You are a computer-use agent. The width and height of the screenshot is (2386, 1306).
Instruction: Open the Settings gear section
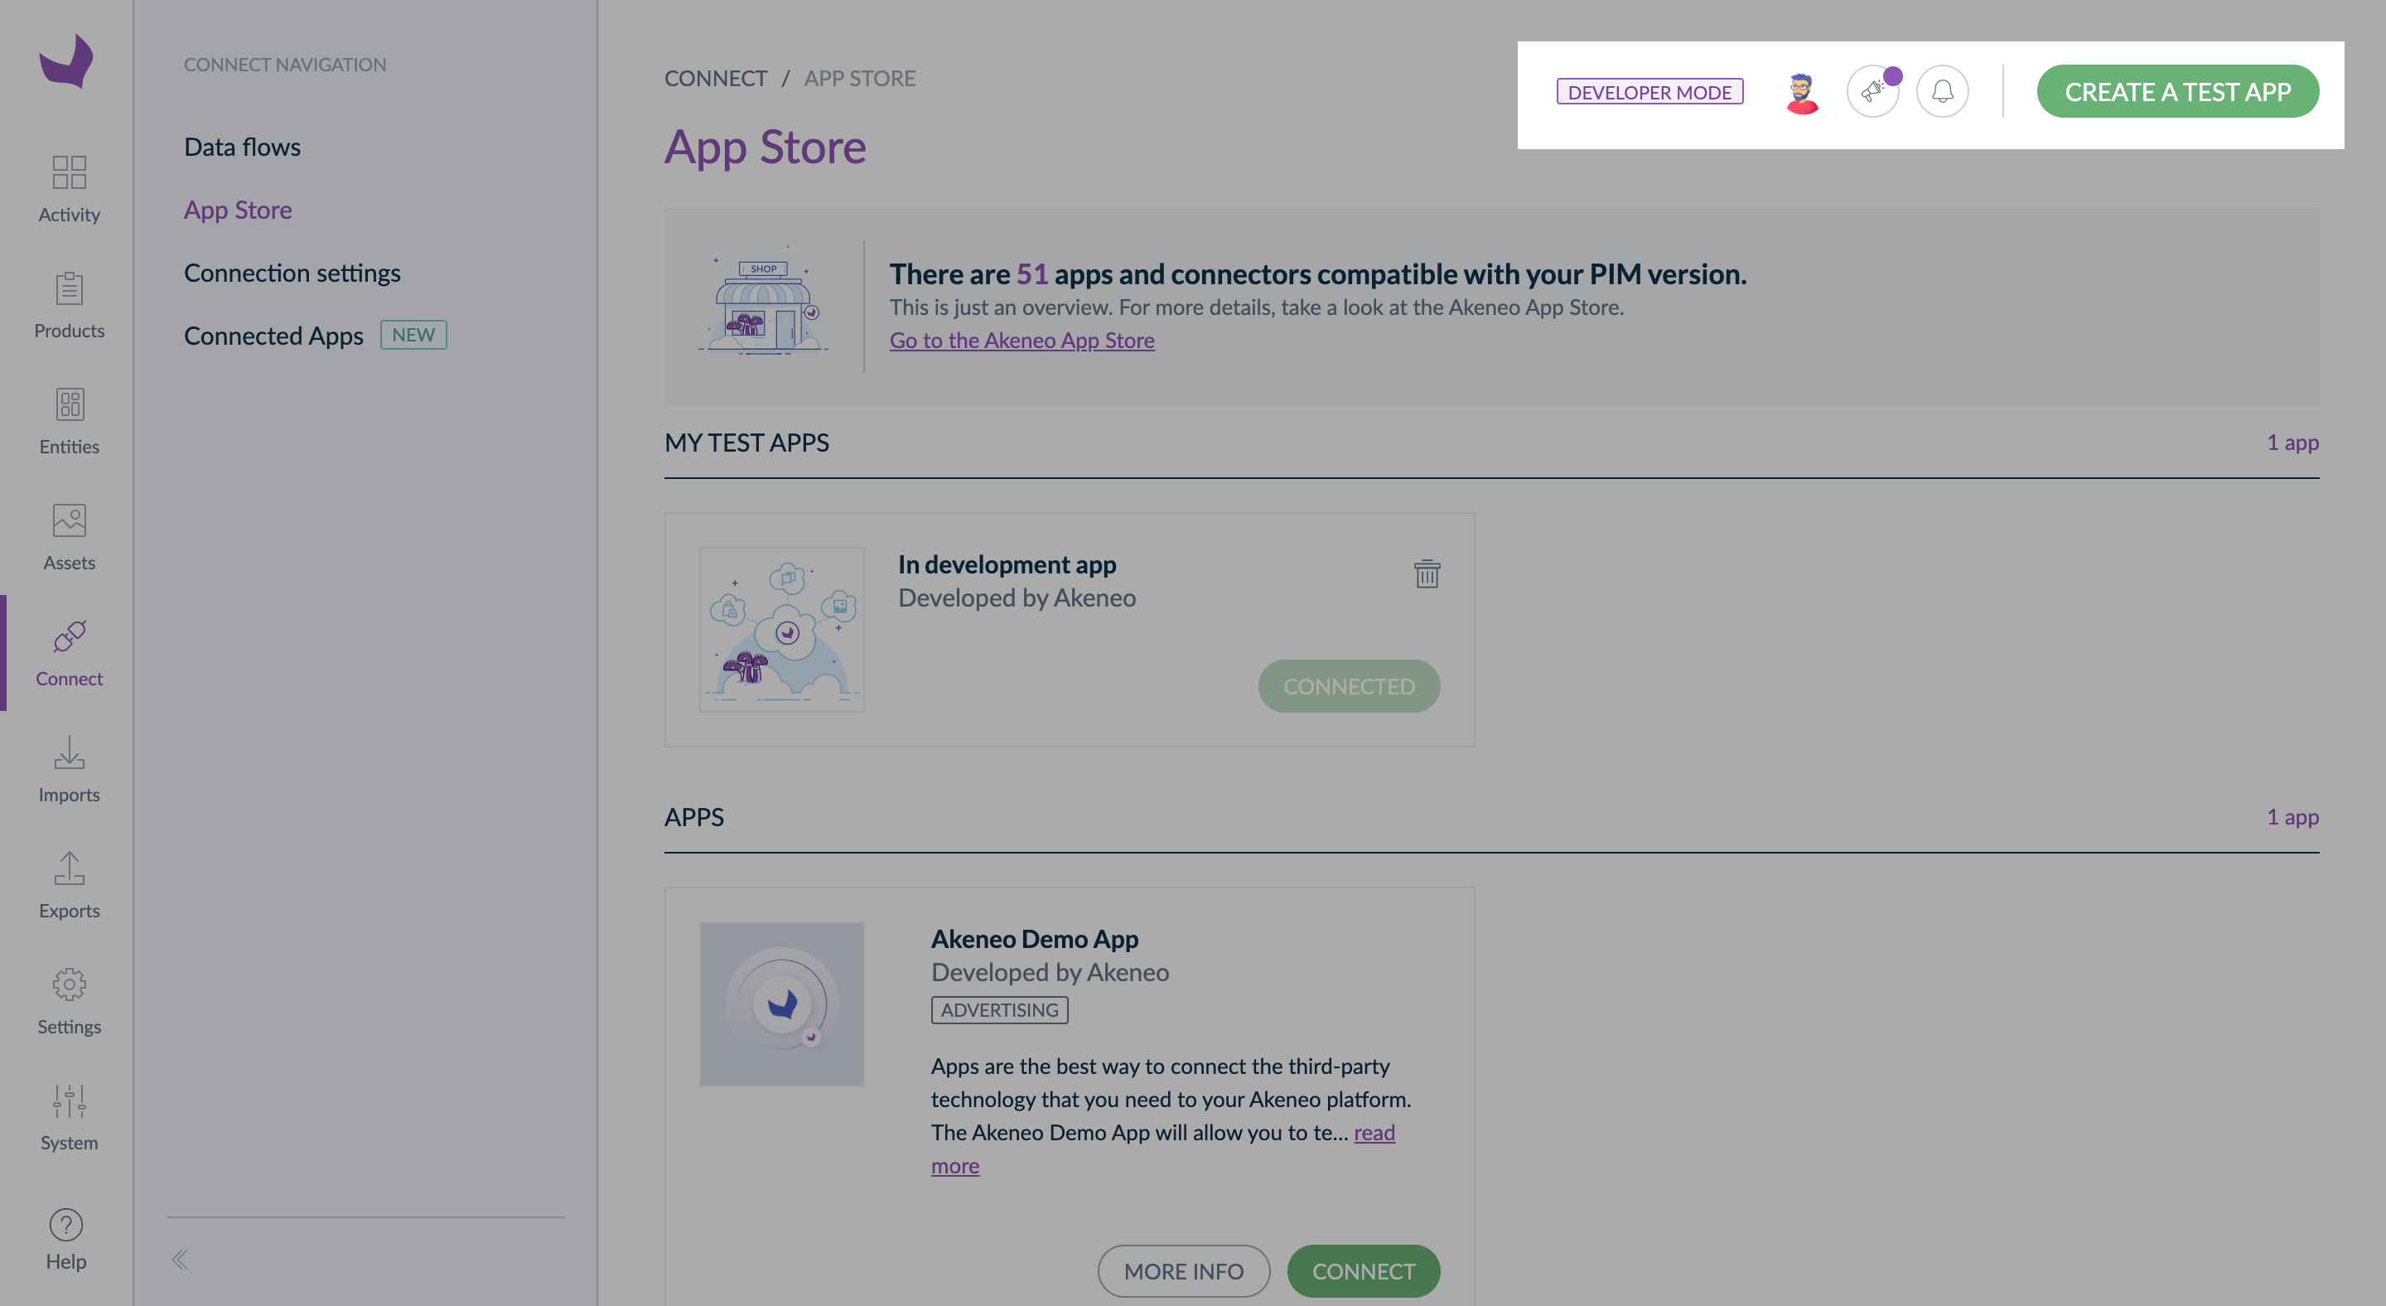point(69,1001)
